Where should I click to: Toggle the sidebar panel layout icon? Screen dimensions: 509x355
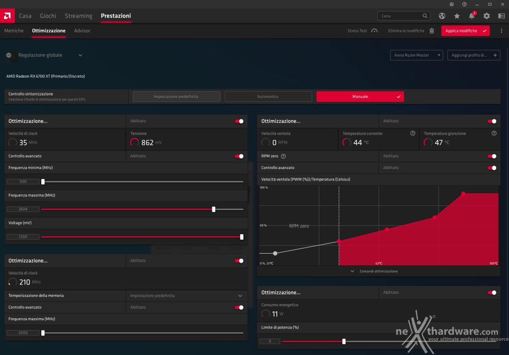point(502,16)
